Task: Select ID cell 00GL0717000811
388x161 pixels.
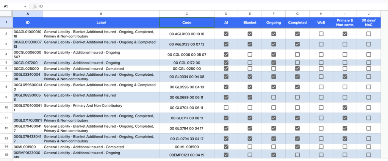Action: click(28, 118)
